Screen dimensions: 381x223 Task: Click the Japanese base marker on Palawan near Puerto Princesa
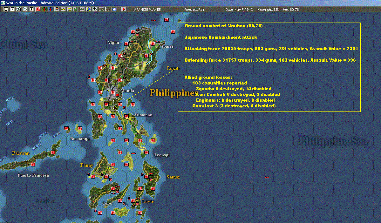point(33,165)
